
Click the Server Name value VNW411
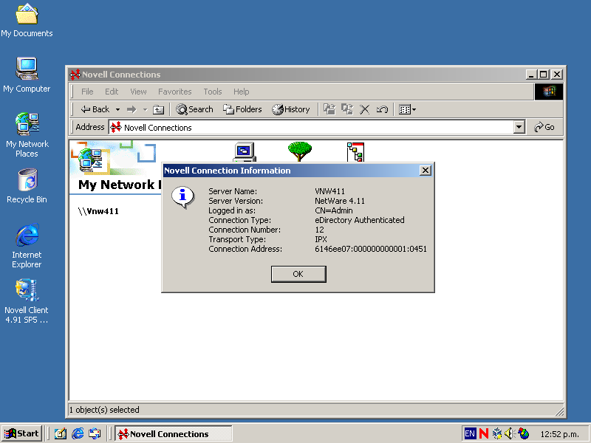(x=329, y=191)
